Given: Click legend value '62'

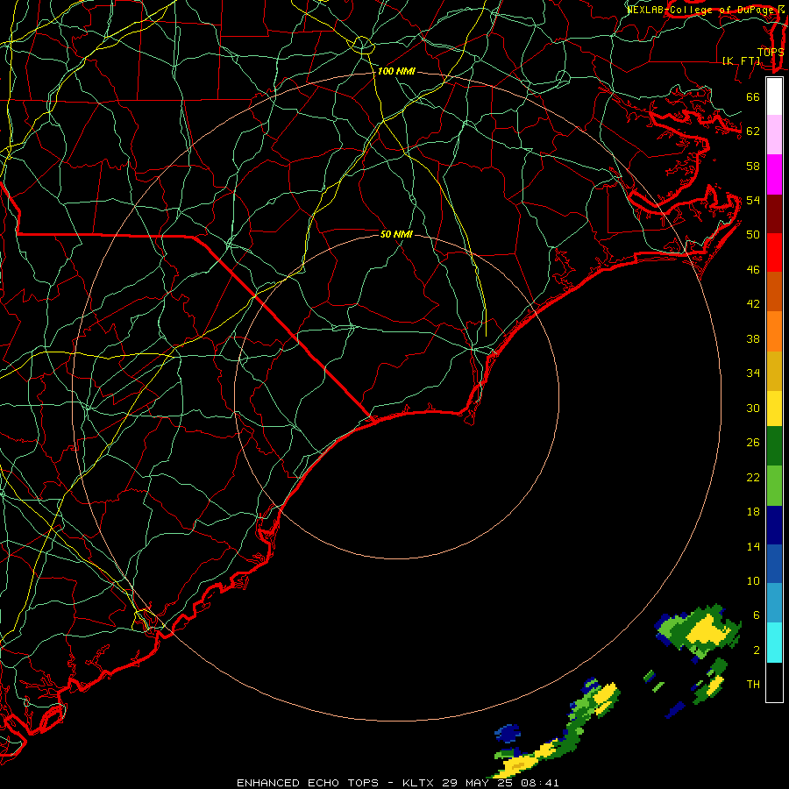Looking at the screenshot, I should [x=753, y=131].
